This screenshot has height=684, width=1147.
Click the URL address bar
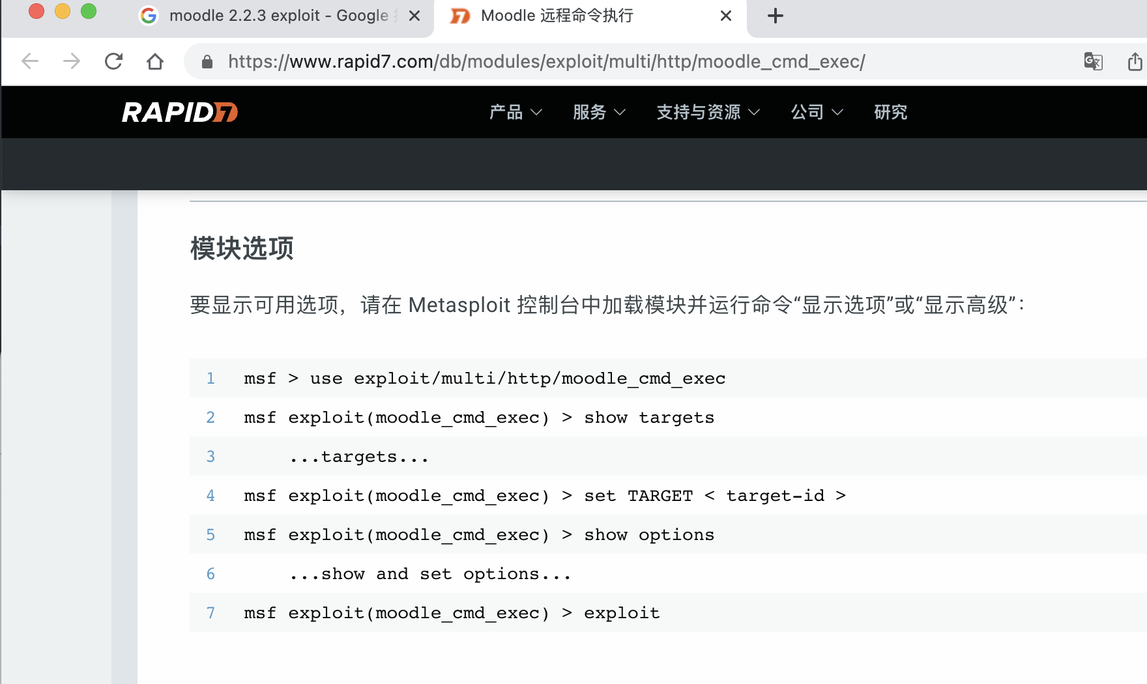[x=546, y=62]
